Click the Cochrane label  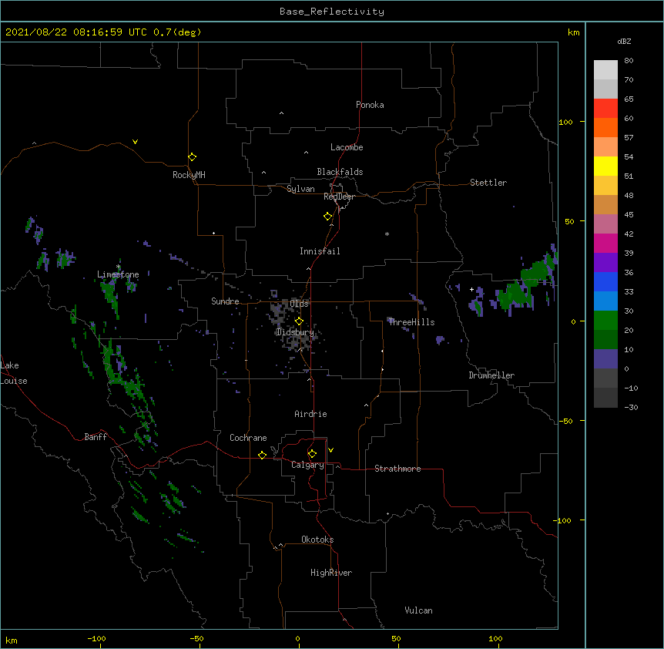pyautogui.click(x=248, y=438)
